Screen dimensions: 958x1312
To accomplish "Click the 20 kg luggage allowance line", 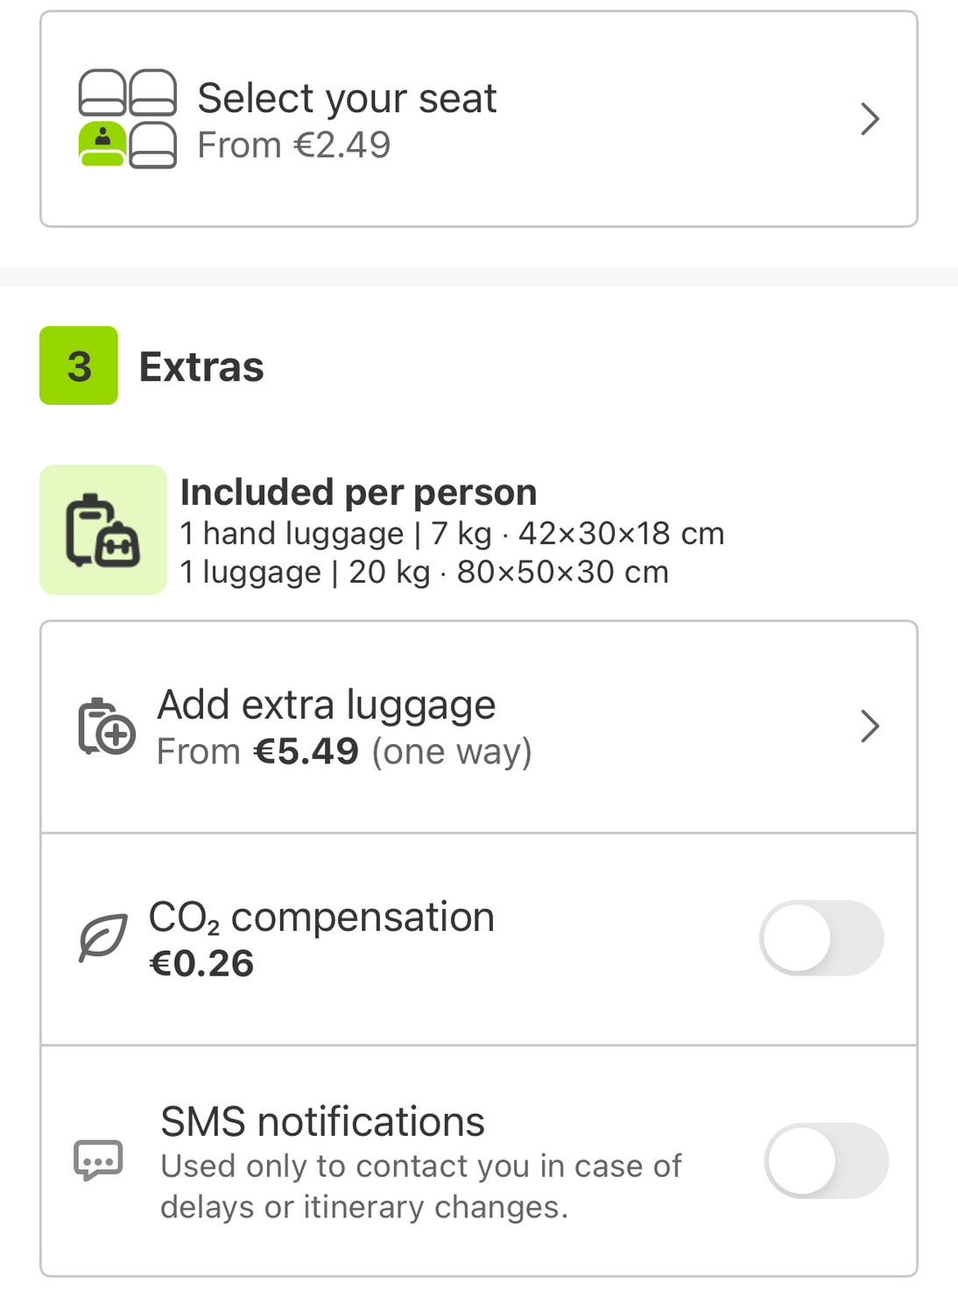I will pyautogui.click(x=424, y=572).
